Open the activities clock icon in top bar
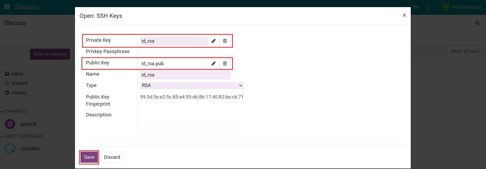The width and height of the screenshot is (486, 169). pos(428,7)
